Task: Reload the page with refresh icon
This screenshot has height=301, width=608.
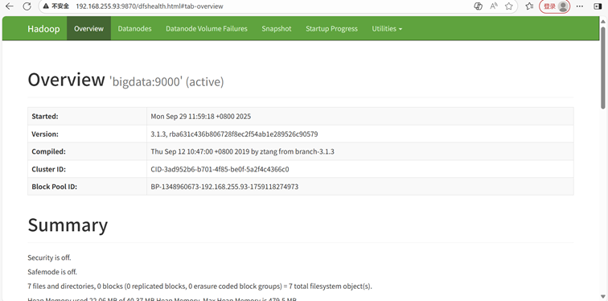Action: pyautogui.click(x=27, y=6)
